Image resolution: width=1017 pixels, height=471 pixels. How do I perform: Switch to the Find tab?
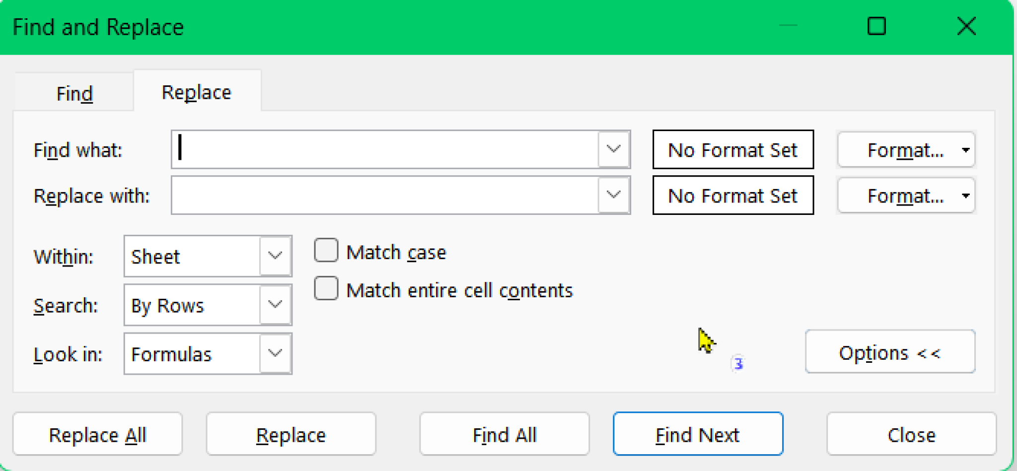pyautogui.click(x=74, y=92)
